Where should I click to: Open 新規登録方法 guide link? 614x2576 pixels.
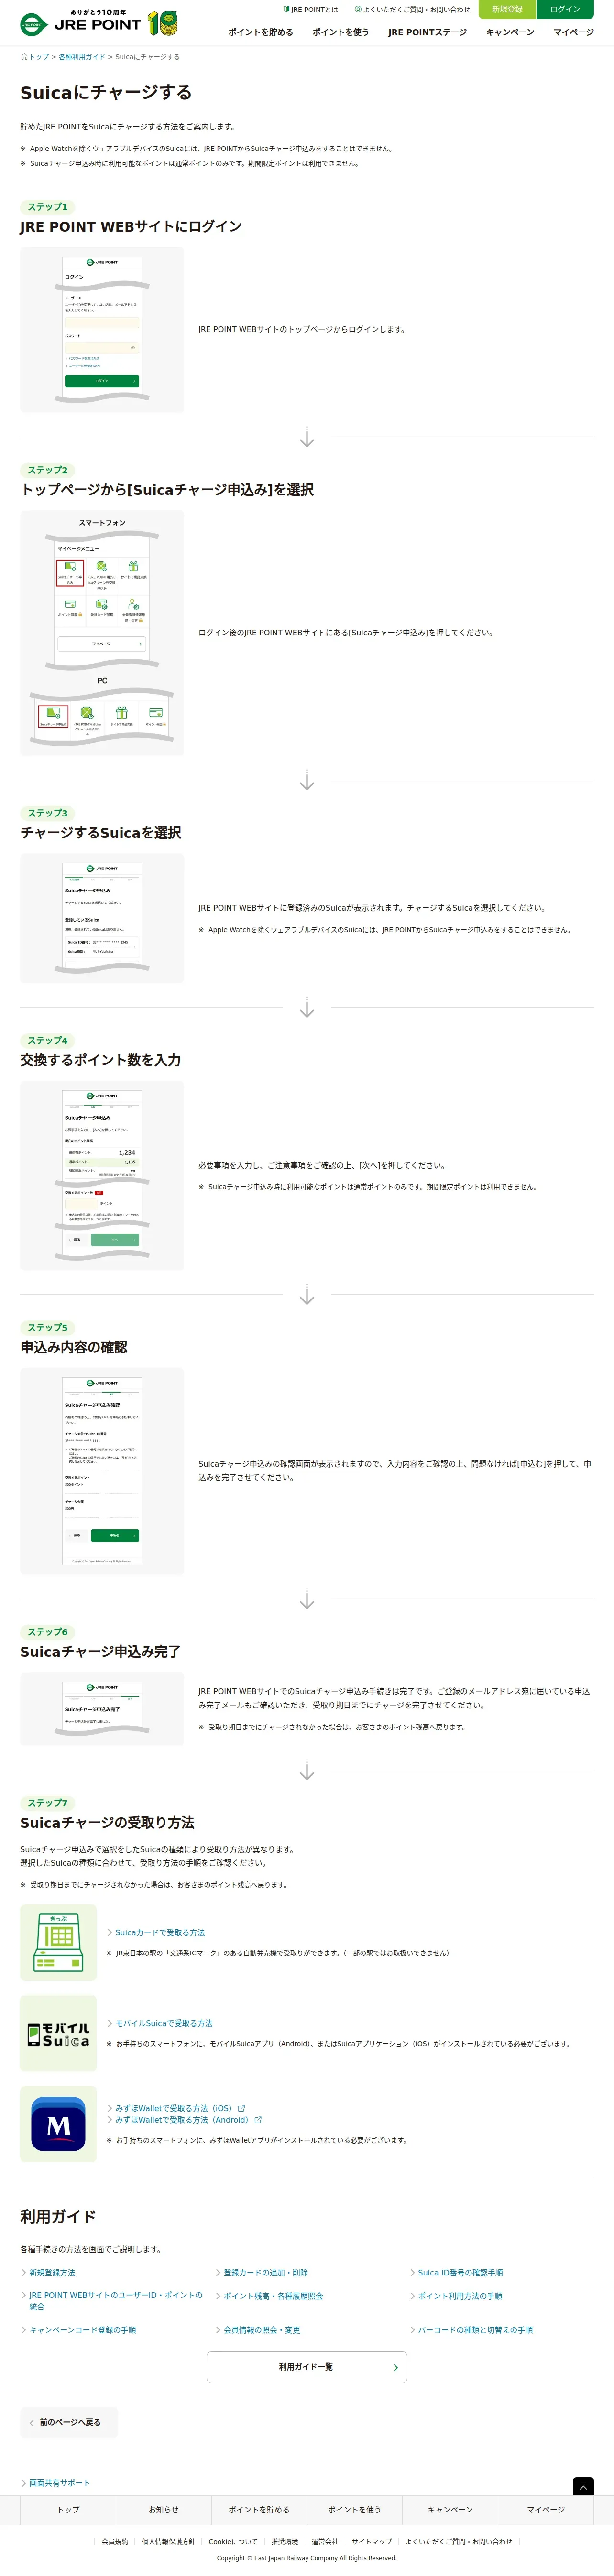(51, 2273)
